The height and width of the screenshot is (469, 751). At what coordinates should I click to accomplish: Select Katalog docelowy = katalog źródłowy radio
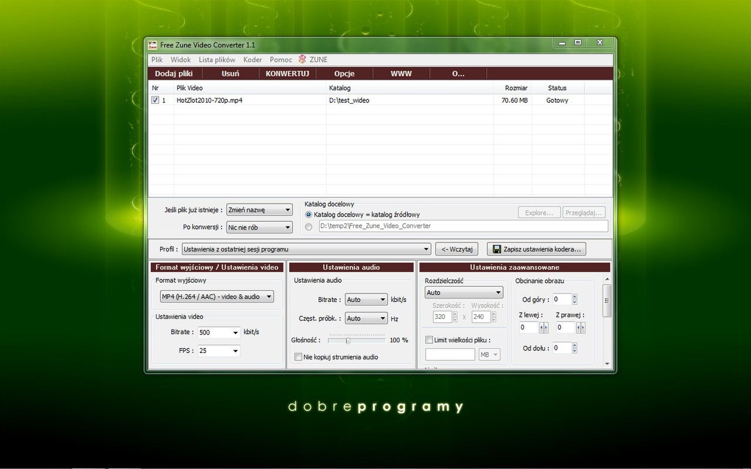pos(309,215)
